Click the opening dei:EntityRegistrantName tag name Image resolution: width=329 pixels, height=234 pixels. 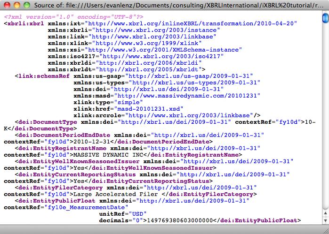tap(62, 148)
